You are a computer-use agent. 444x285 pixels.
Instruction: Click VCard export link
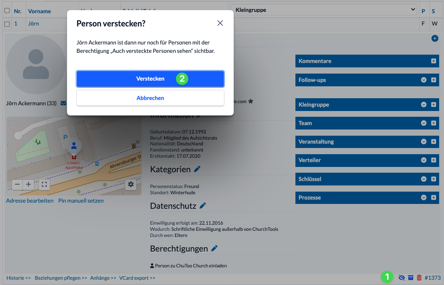137,278
